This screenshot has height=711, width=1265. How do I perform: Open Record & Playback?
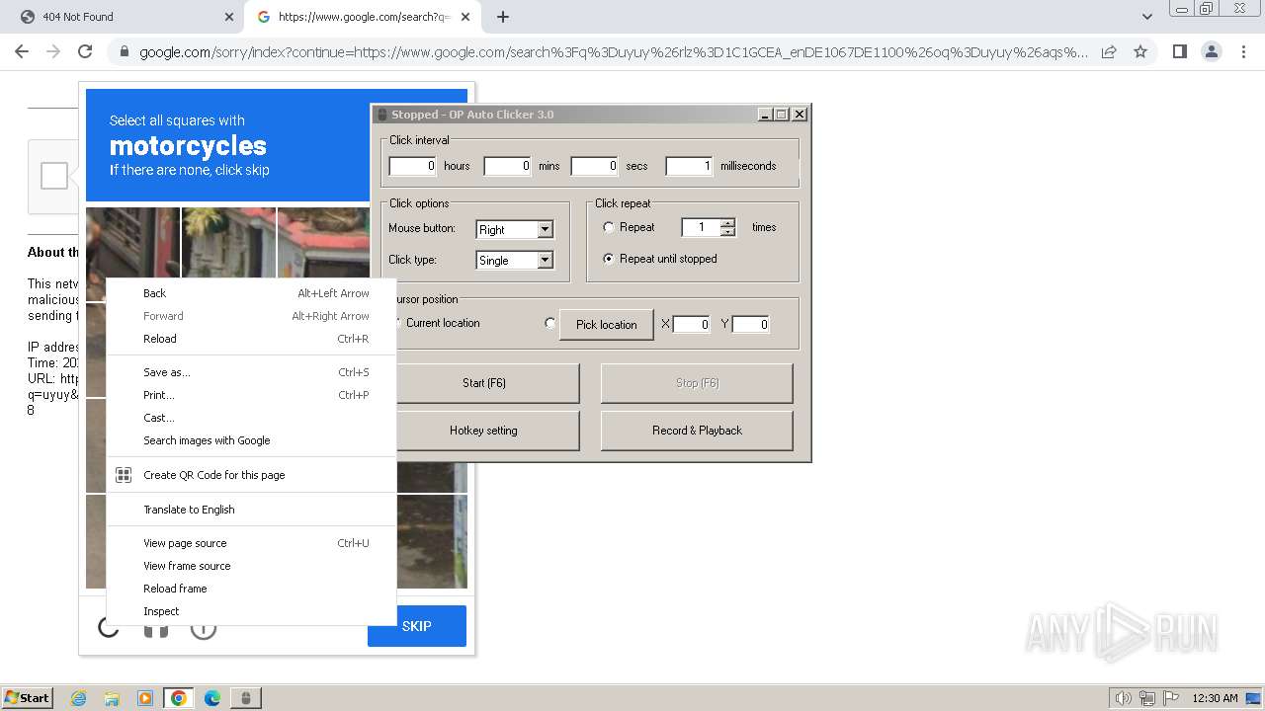[x=697, y=431]
